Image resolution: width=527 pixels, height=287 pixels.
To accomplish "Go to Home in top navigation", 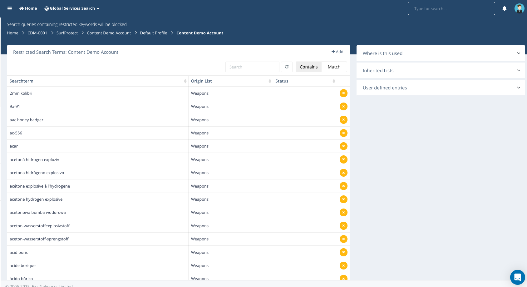I will click(28, 8).
